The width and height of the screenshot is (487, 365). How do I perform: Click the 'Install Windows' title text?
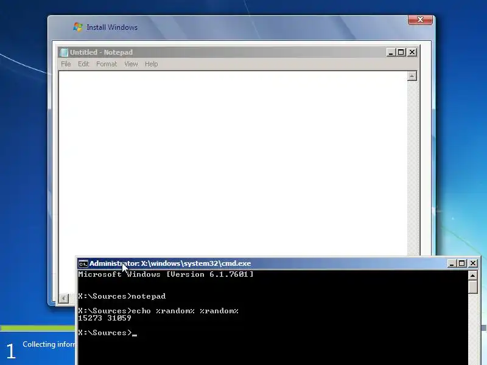(112, 27)
